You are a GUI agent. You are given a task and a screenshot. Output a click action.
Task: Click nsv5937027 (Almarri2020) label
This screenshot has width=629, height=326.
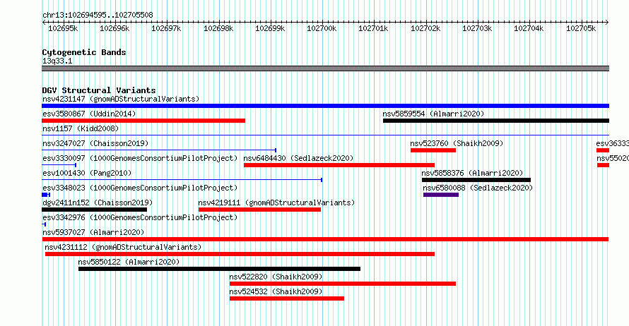pyautogui.click(x=93, y=232)
